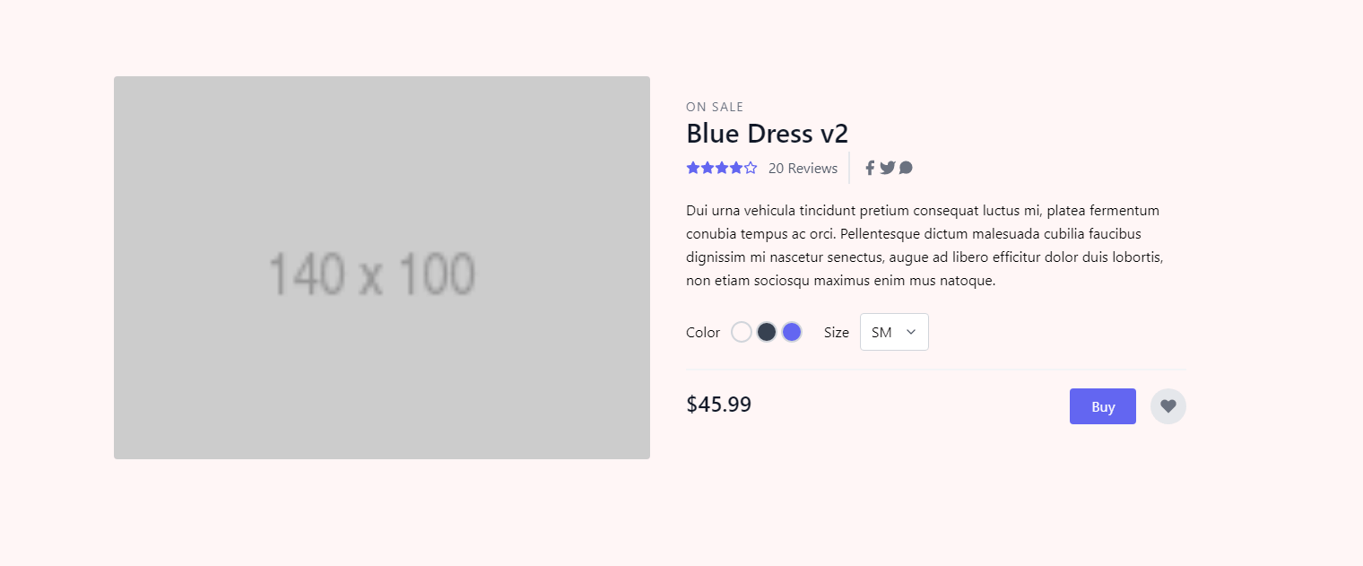
Task: Click the first rating star
Action: pos(693,168)
